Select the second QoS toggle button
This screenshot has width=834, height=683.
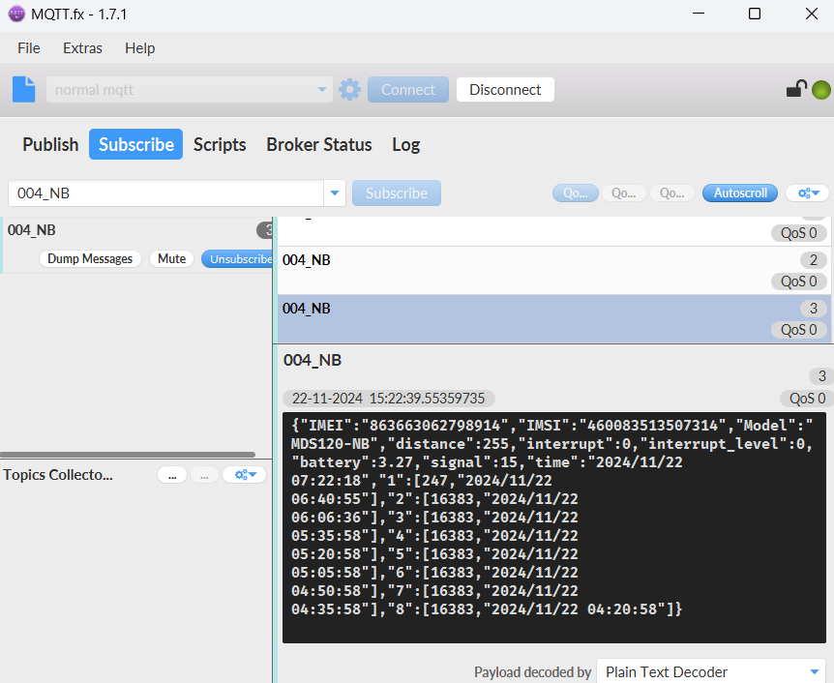[x=623, y=193]
